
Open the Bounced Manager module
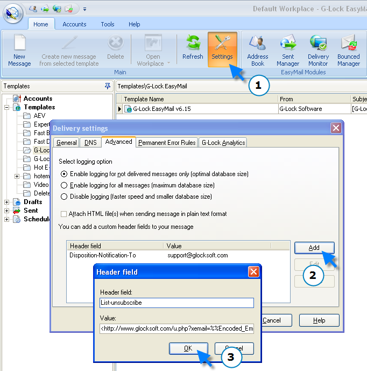(x=349, y=50)
